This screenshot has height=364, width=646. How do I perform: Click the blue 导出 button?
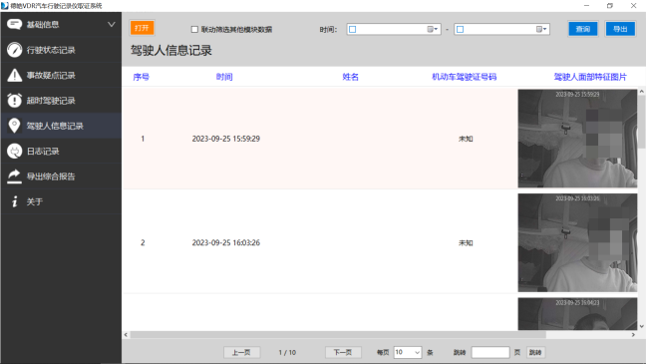(620, 29)
